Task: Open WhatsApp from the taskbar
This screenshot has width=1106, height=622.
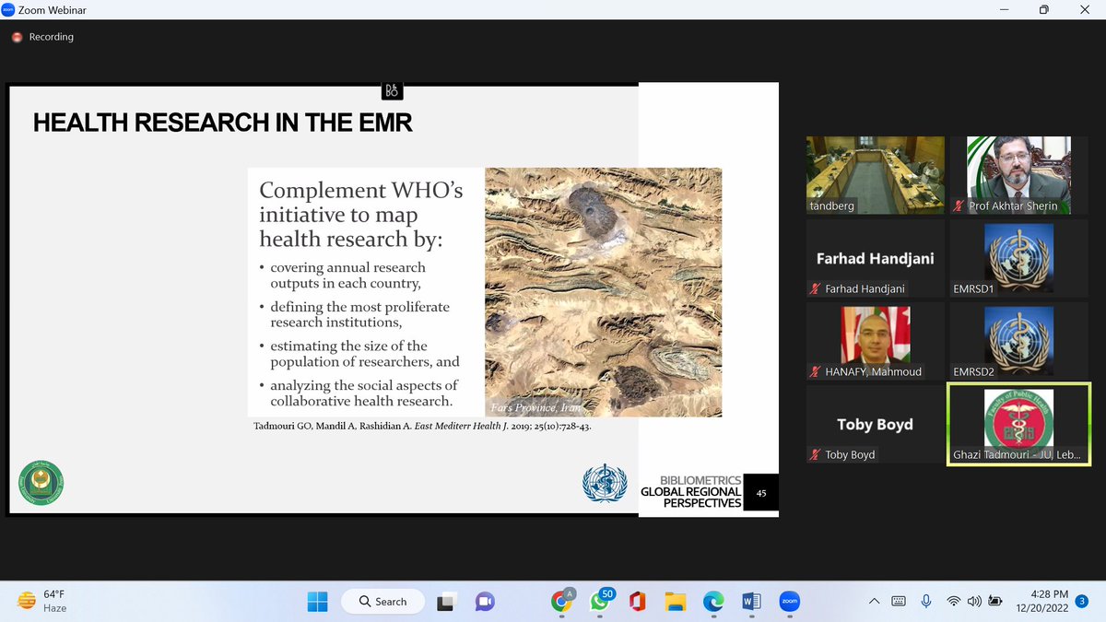Action: click(600, 602)
